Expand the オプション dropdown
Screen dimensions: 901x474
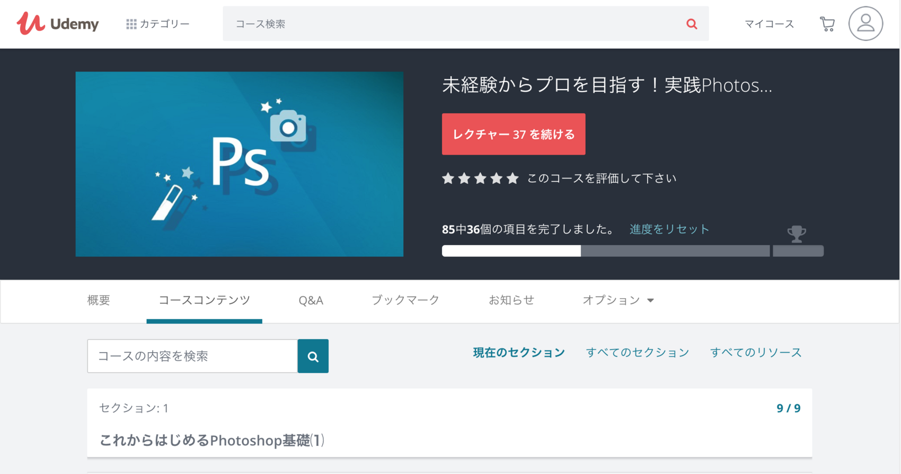pyautogui.click(x=618, y=300)
